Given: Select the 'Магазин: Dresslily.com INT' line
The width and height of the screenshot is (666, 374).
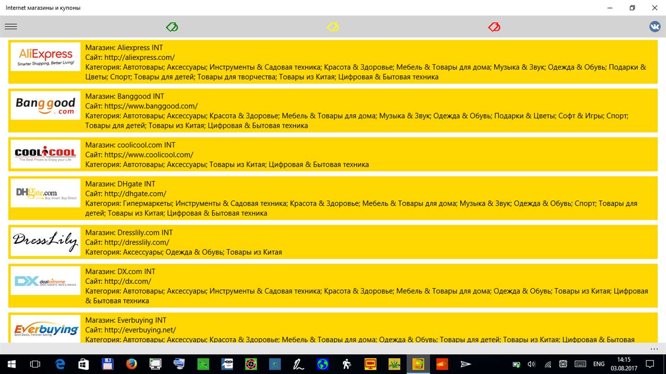Looking at the screenshot, I should 129,232.
